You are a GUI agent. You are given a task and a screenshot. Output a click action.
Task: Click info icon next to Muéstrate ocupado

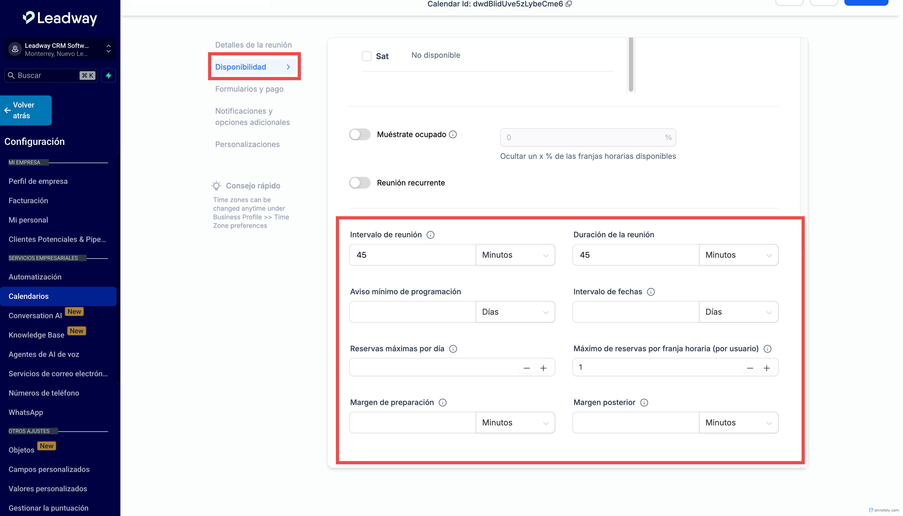point(453,134)
